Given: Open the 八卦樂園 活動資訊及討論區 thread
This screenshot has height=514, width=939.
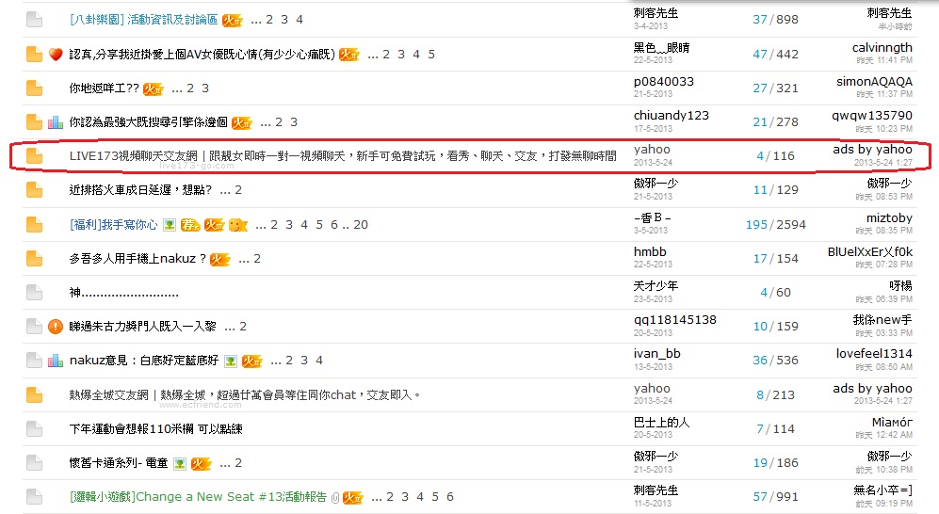Looking at the screenshot, I should pyautogui.click(x=144, y=20).
